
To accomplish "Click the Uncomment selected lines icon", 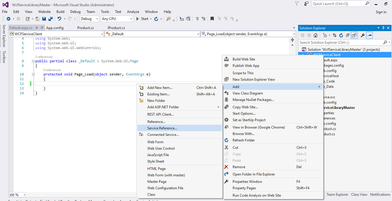I will pyautogui.click(x=203, y=19).
